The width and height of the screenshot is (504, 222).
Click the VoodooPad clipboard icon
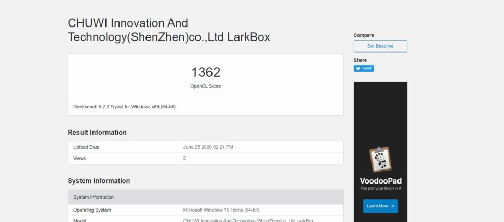click(x=380, y=159)
